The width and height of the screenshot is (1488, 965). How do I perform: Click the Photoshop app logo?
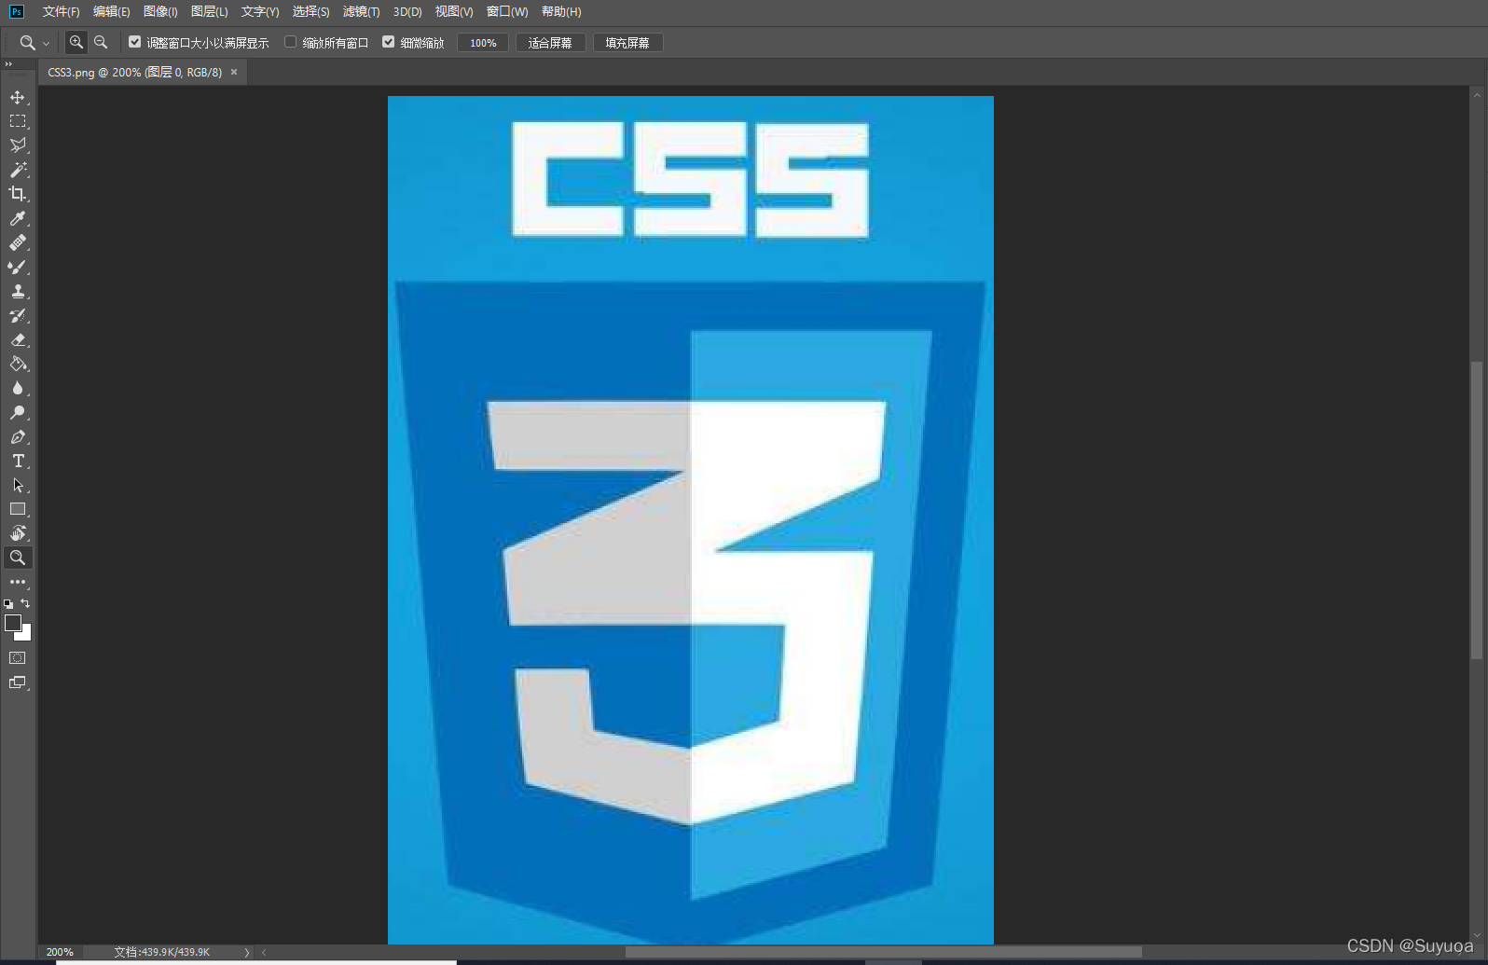tap(16, 11)
